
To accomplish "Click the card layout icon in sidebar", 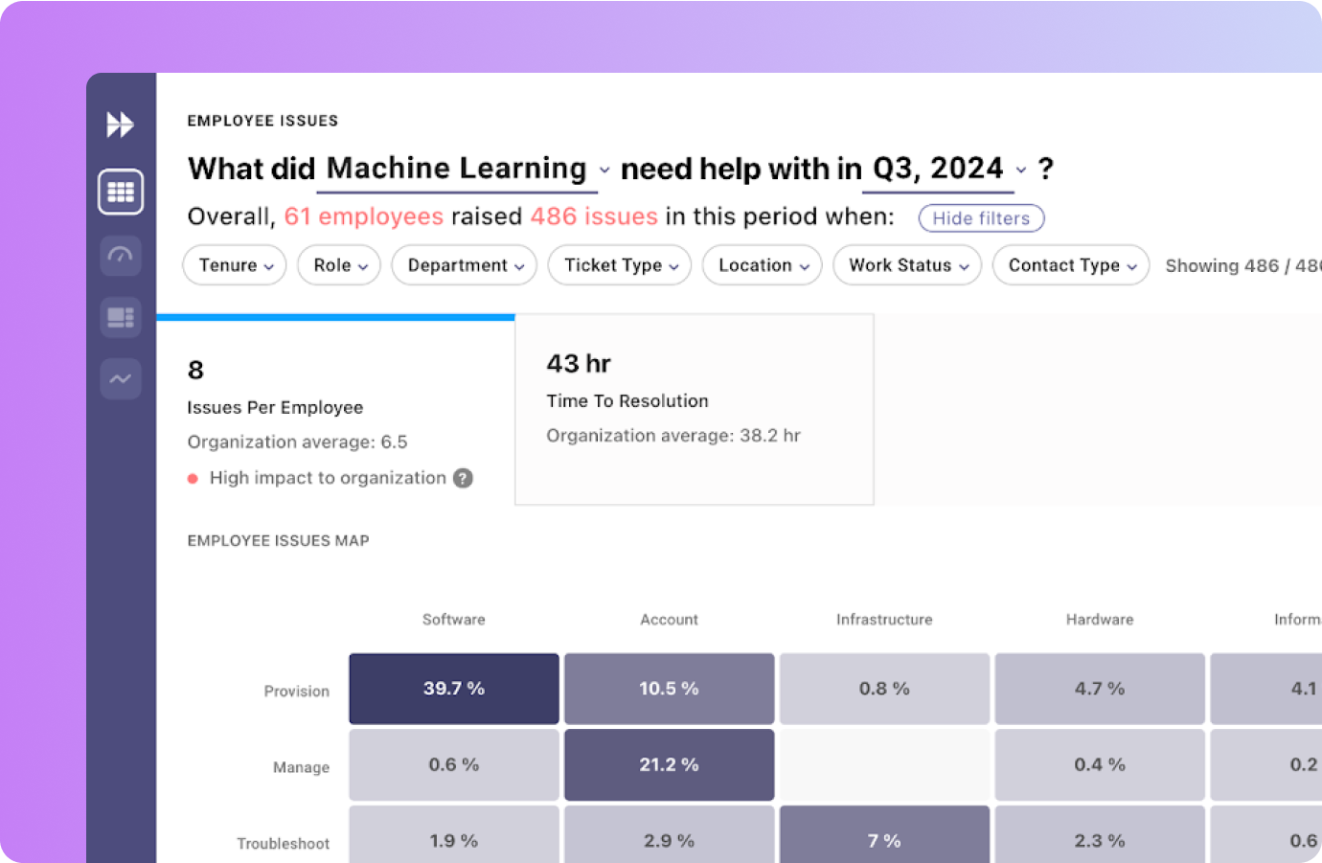I will 121,317.
